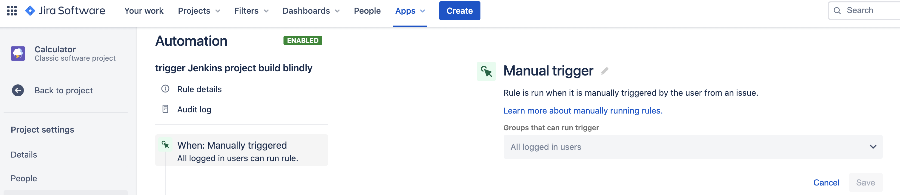Click the large Manual trigger cursor icon
This screenshot has width=900, height=195.
(x=486, y=71)
